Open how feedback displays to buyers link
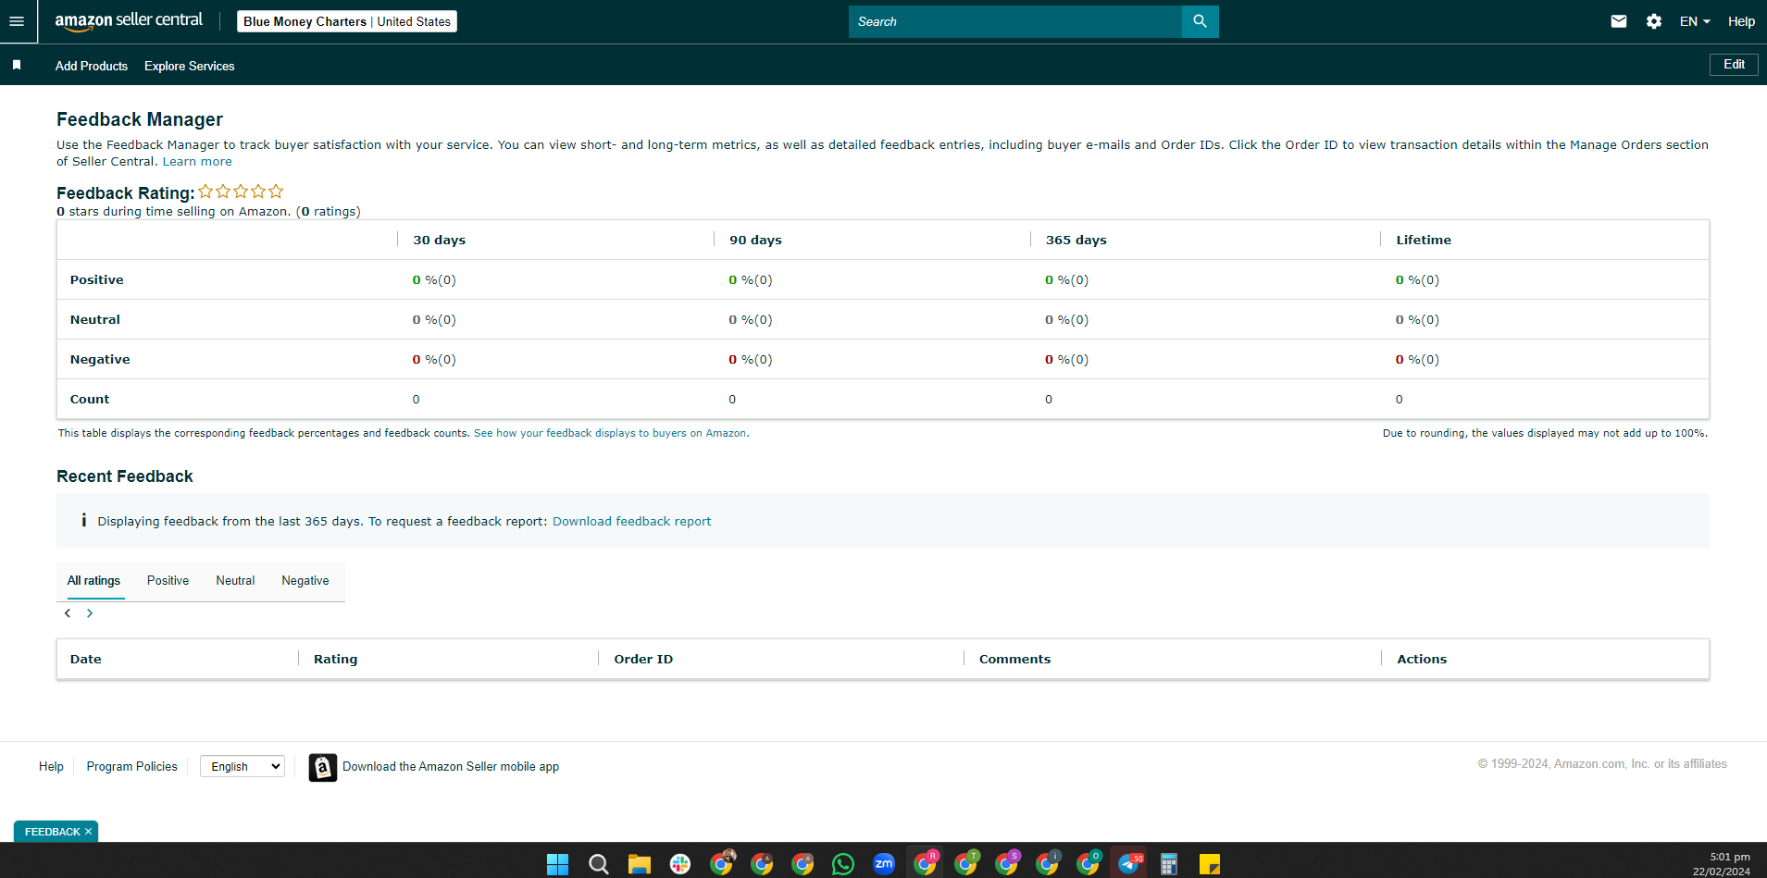Viewport: 1767px width, 878px height. pos(611,433)
